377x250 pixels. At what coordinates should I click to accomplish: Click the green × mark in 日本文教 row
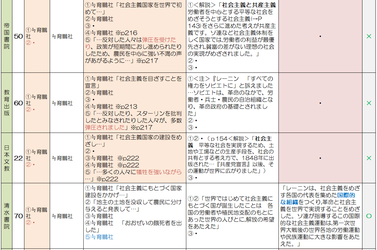(x=369, y=158)
